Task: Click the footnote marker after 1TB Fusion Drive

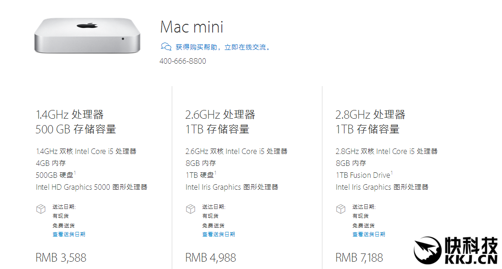Action: click(392, 173)
